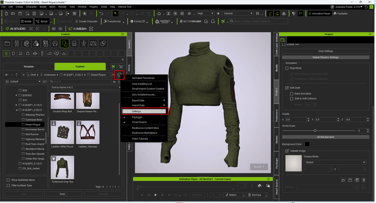Viewport: 376px width, 203px height.
Task: Click the flag icon in top toolbar
Action: tap(300, 14)
